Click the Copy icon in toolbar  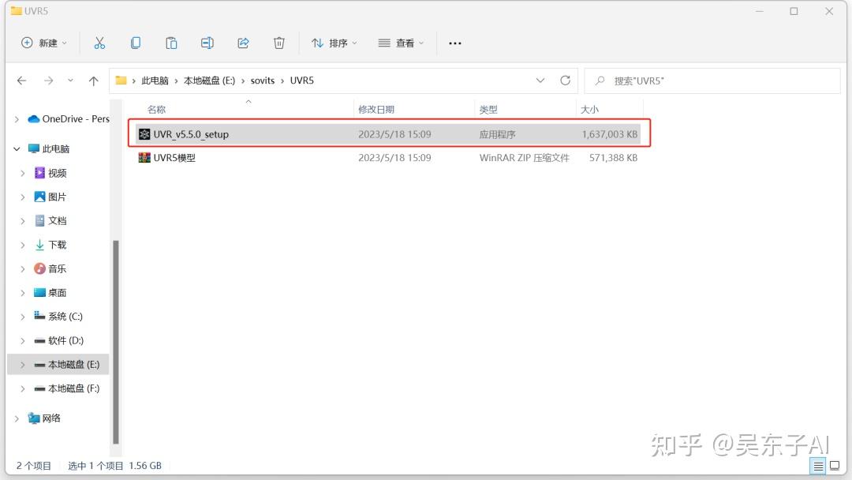(136, 43)
